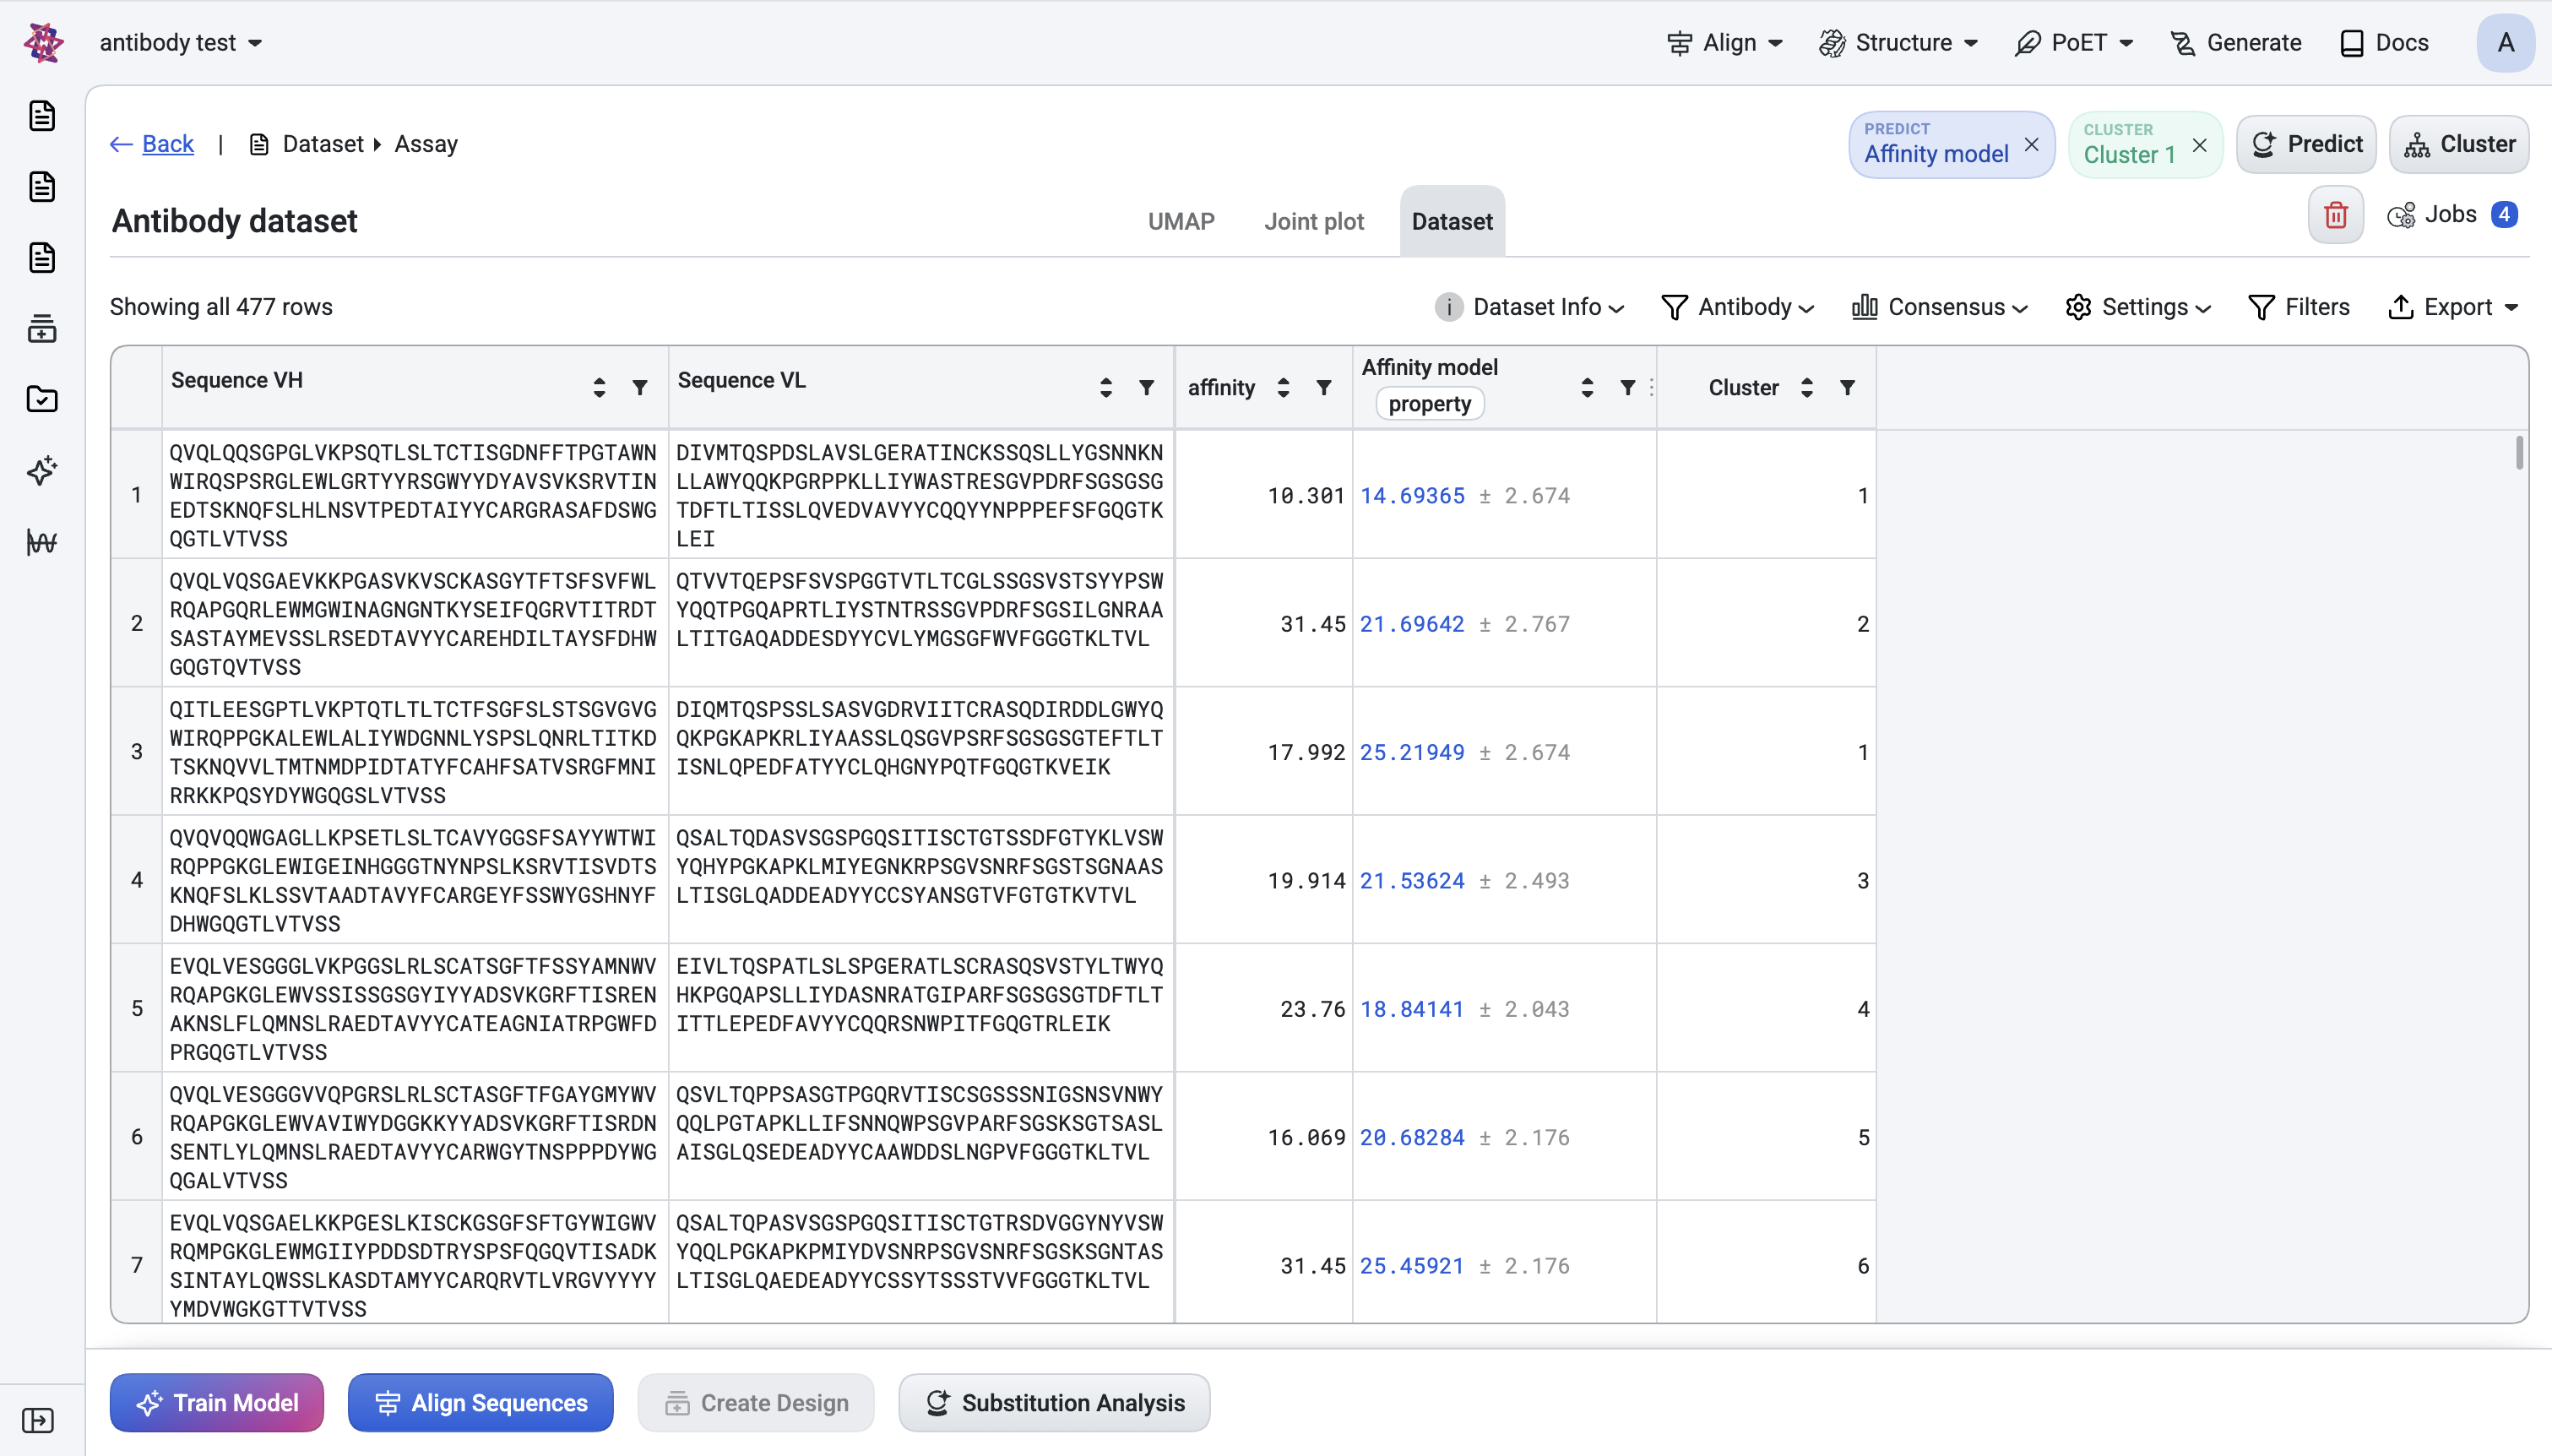Open the Docs page
Image resolution: width=2552 pixels, height=1456 pixels.
tap(2384, 43)
